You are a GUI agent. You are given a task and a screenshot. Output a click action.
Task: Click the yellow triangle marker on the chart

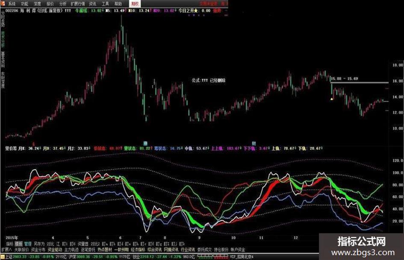(332, 99)
